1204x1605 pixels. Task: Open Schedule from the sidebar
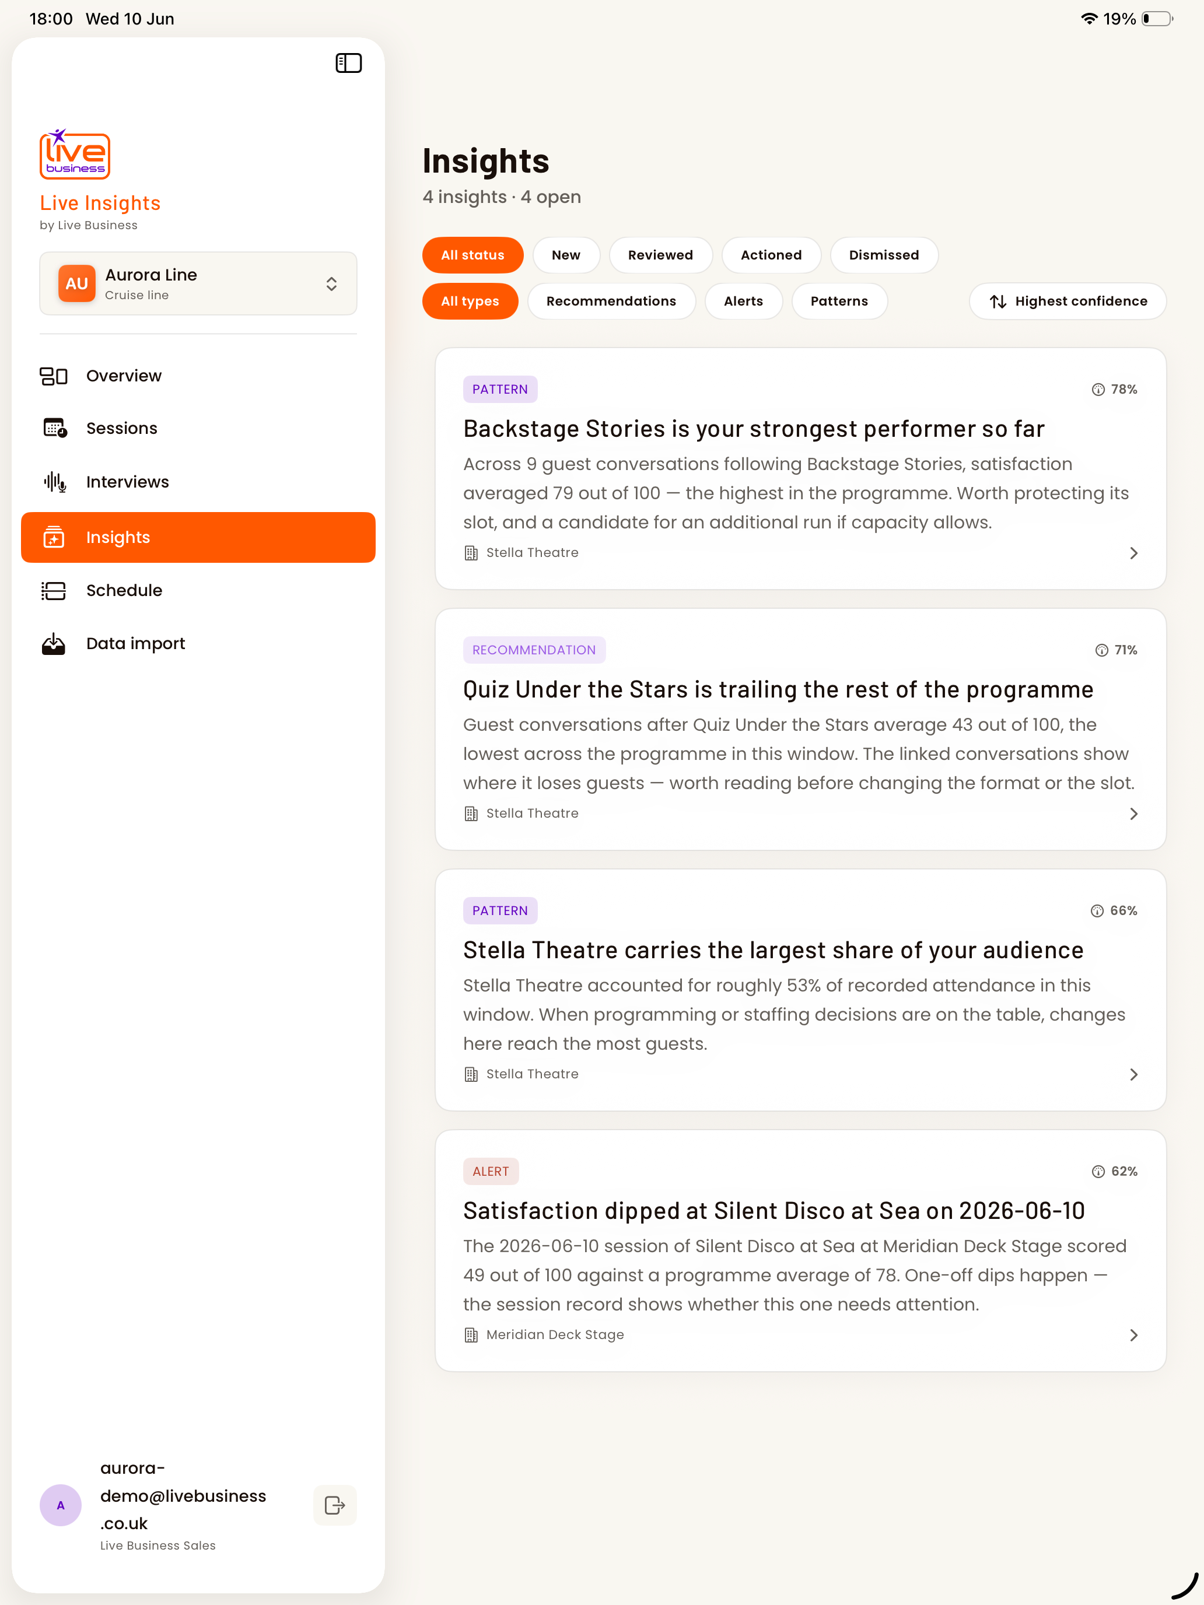coord(198,591)
